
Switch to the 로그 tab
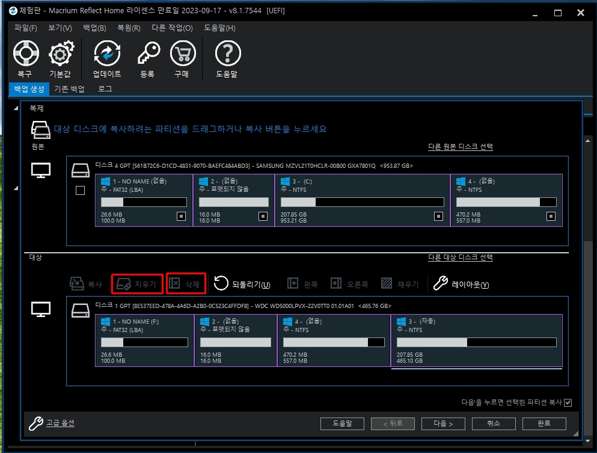click(105, 89)
